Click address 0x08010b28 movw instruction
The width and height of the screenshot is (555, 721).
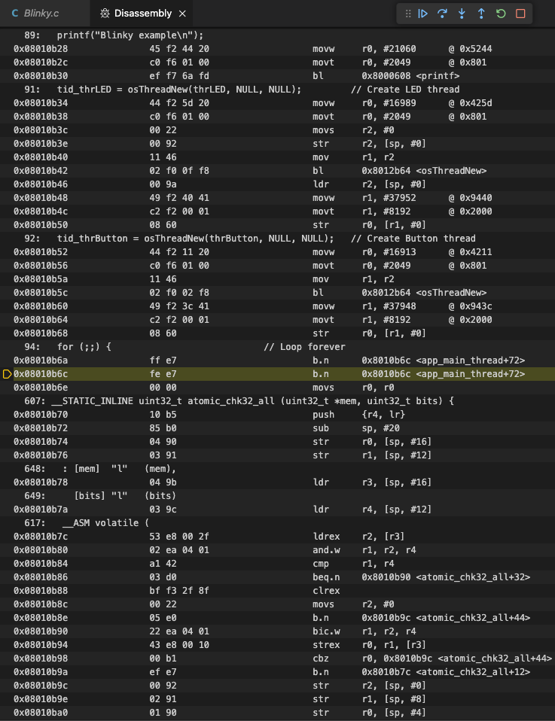pyautogui.click(x=277, y=49)
